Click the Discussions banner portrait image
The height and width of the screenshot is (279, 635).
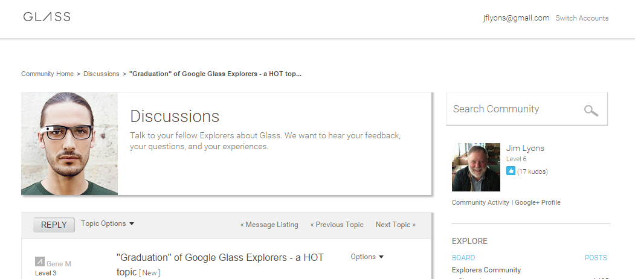pos(69,144)
